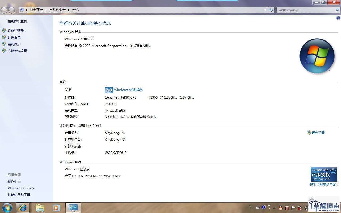Expand the recent pages dropdown arrow

tap(17, 10)
